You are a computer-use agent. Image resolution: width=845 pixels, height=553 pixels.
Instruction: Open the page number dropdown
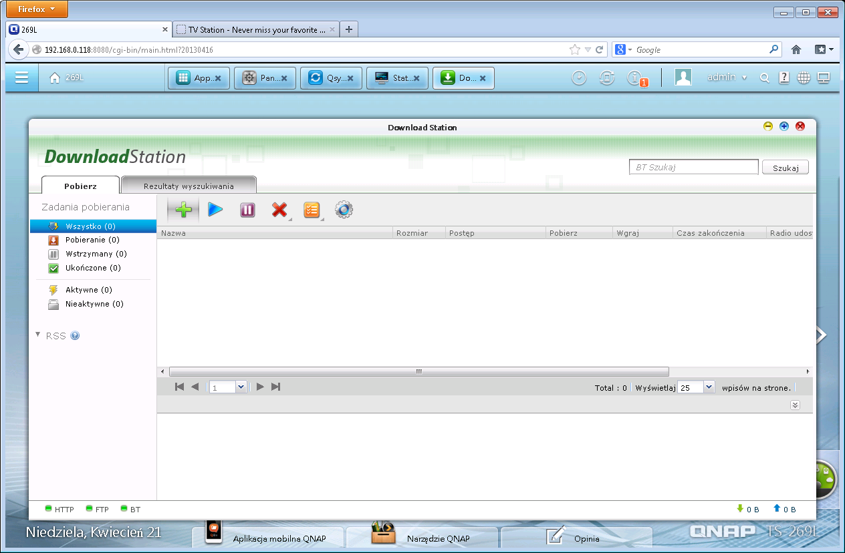click(241, 387)
